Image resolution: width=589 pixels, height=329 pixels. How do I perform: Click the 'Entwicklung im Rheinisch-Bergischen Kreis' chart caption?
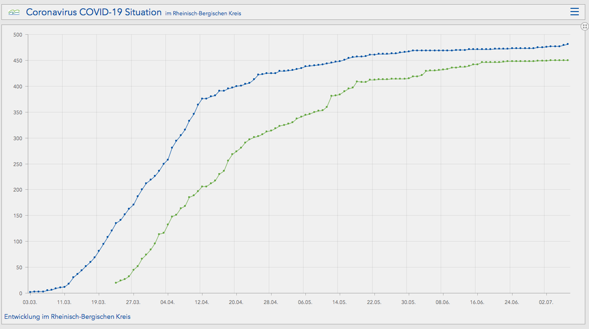[67, 317]
